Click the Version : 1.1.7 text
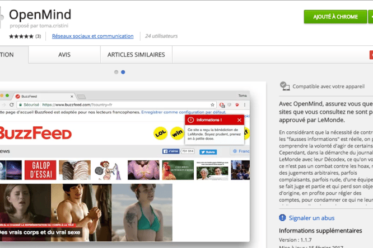Image resolution: width=373 pixels, height=248 pixels. 295,240
